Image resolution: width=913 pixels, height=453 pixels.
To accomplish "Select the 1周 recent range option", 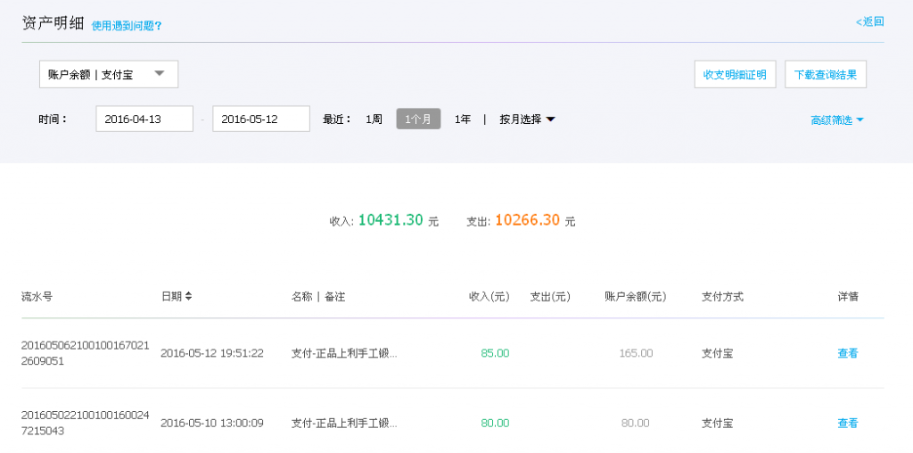I will 374,119.
